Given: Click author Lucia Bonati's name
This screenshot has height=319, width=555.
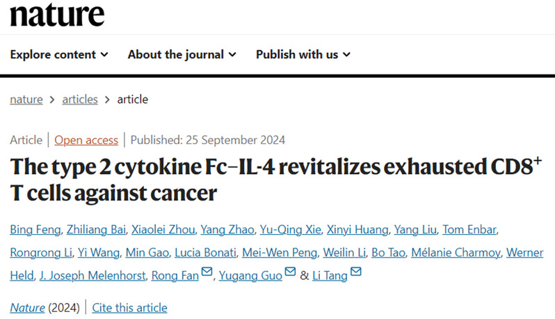Looking at the screenshot, I should click(x=205, y=253).
